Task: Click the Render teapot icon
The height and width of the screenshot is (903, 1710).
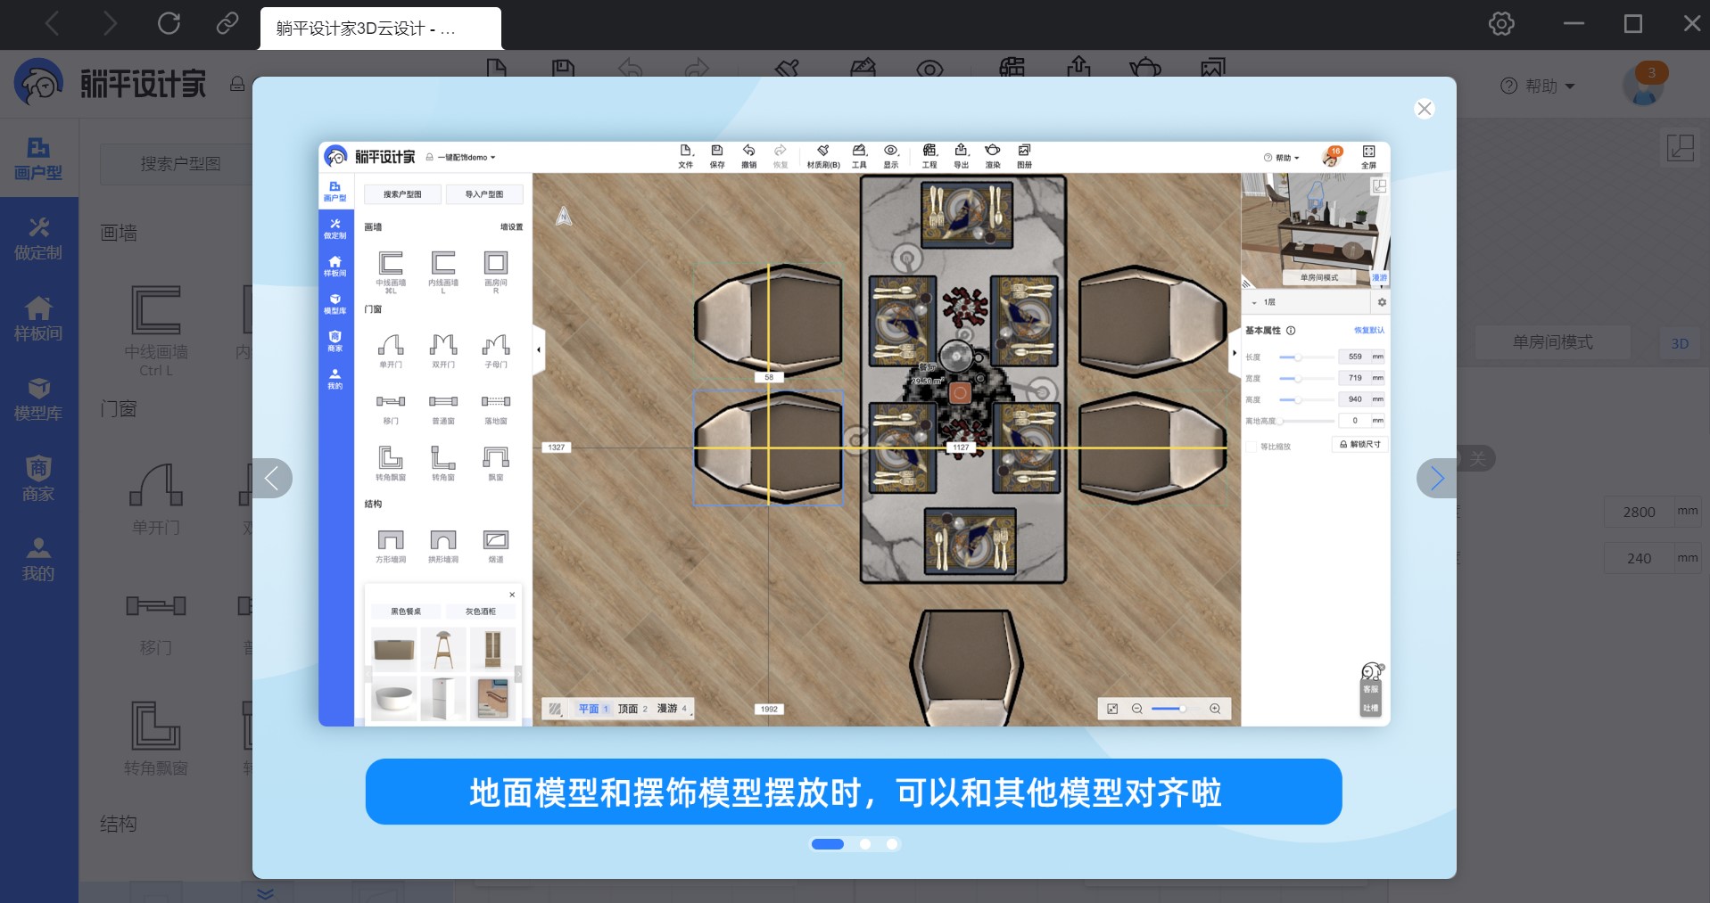Action: coord(1145,68)
